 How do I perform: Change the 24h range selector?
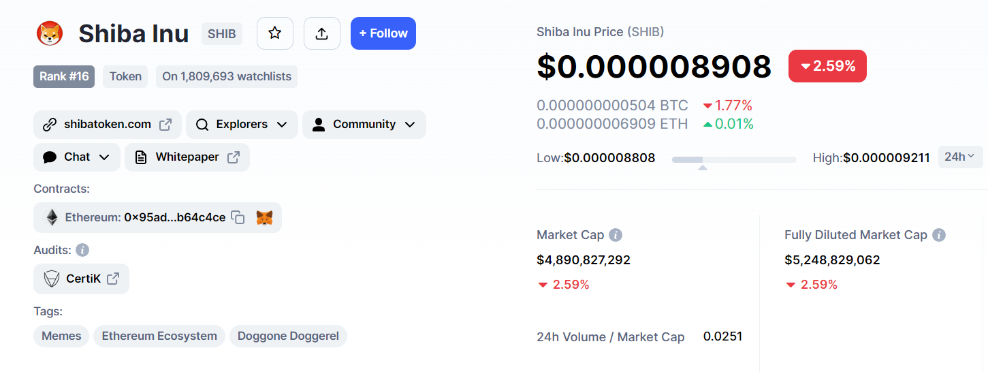coord(960,157)
